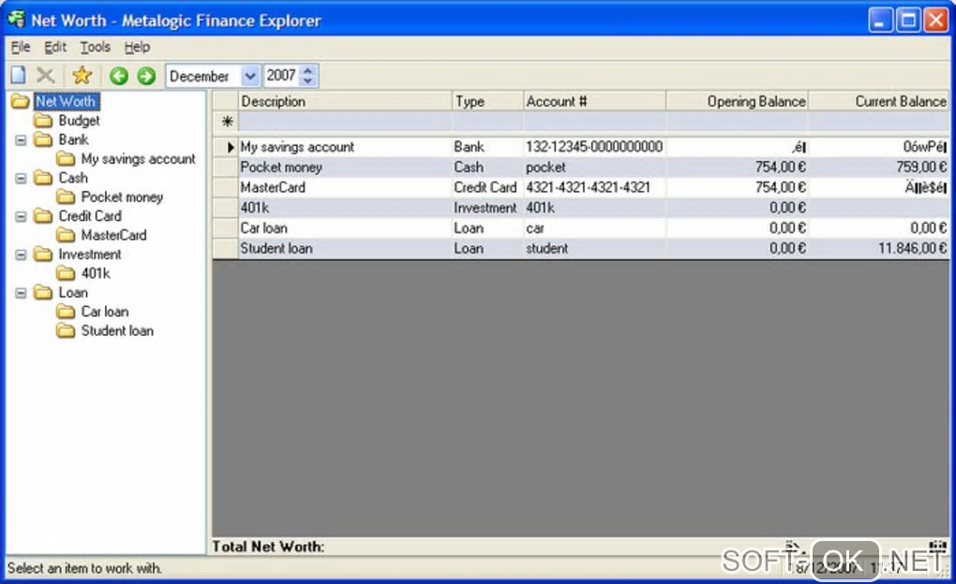Click the Account # column header
The height and width of the screenshot is (584, 956).
594,102
